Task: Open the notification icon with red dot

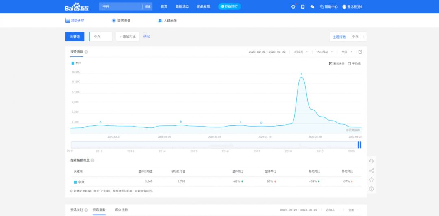Action: coord(293,7)
